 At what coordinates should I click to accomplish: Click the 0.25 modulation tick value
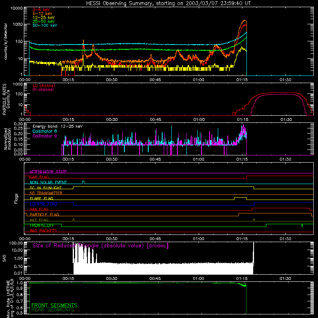pos(18,128)
